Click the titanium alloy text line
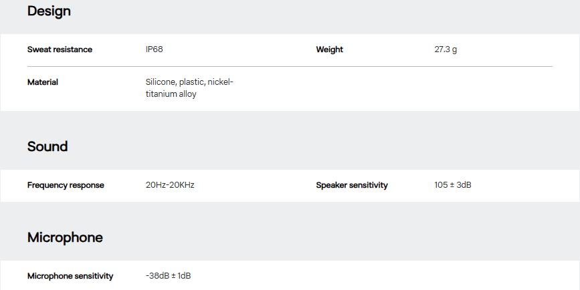Image resolution: width=580 pixels, height=290 pixels. point(171,94)
